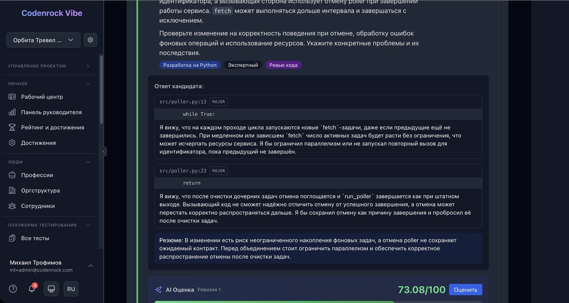The width and height of the screenshot is (569, 303).
Task: Open the help question-mark icon
Action: pyautogui.click(x=13, y=289)
